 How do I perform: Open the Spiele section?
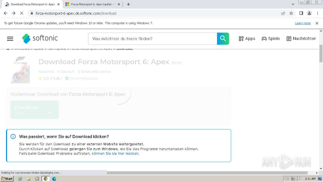pos(271,39)
